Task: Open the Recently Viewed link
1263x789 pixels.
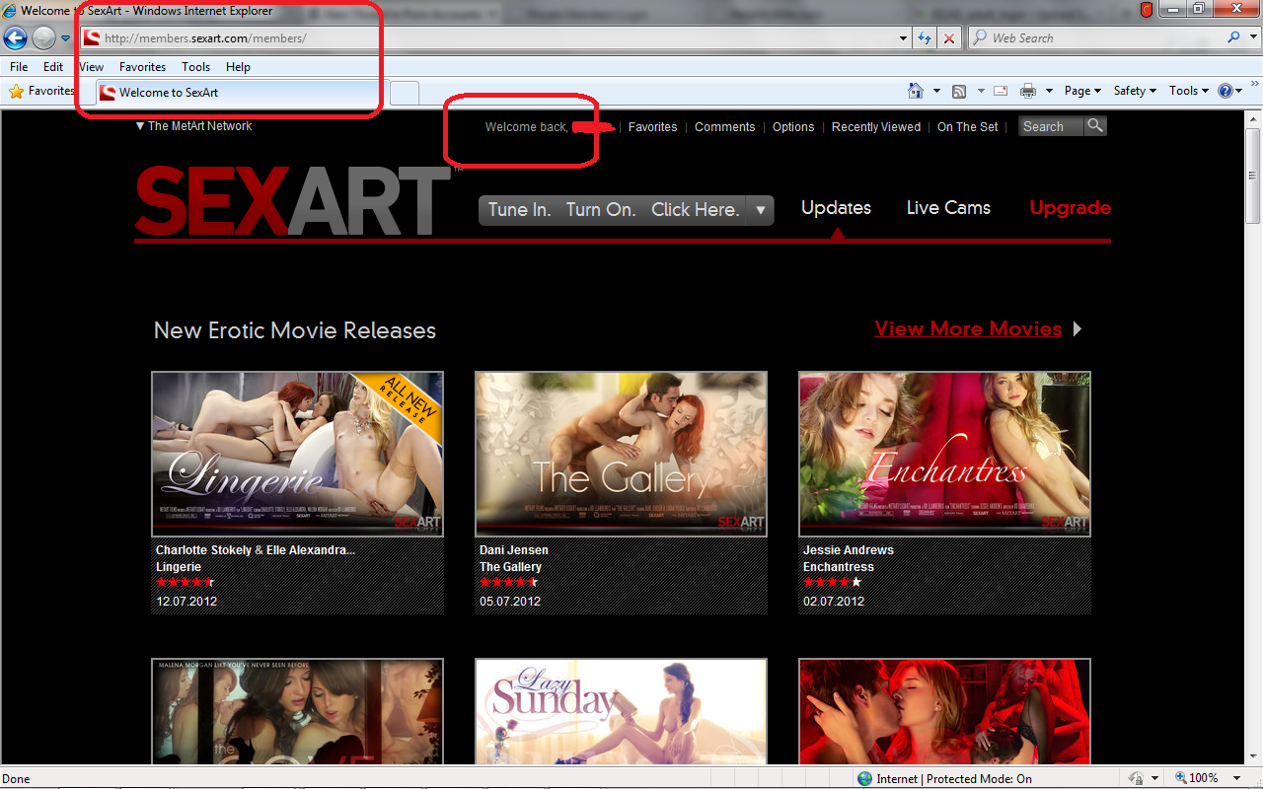Action: tap(876, 127)
